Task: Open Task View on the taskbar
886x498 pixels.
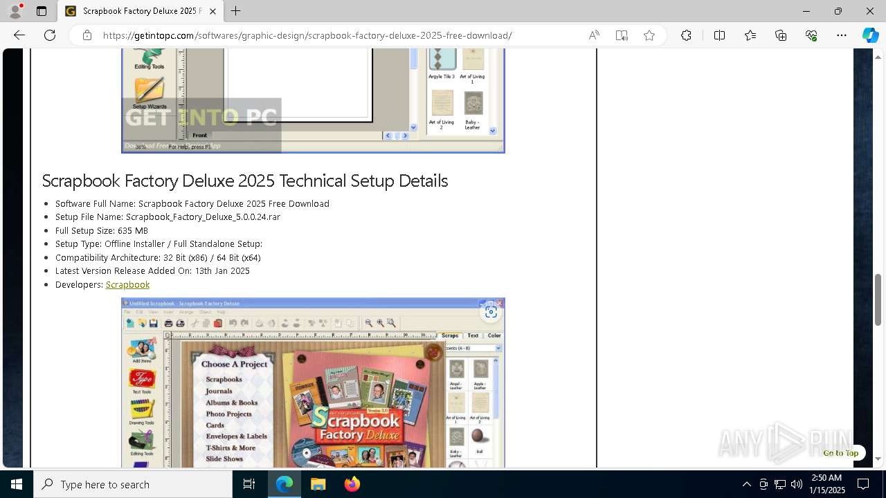Action: (249, 484)
